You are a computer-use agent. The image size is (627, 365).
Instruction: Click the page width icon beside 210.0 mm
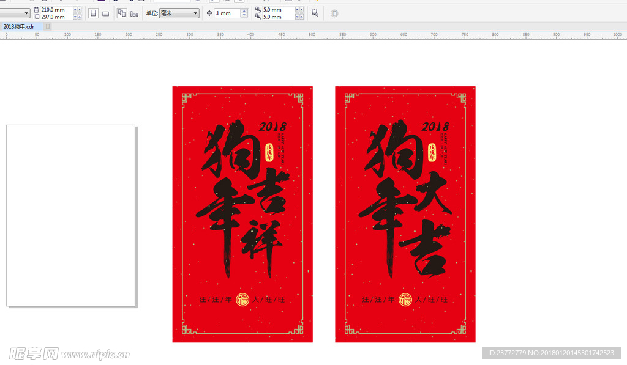pyautogui.click(x=36, y=9)
